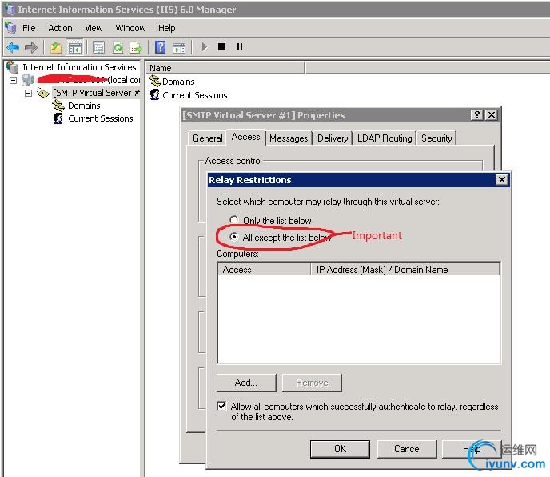Confirm Relay Restrictions with OK
The width and height of the screenshot is (550, 477).
click(x=340, y=449)
